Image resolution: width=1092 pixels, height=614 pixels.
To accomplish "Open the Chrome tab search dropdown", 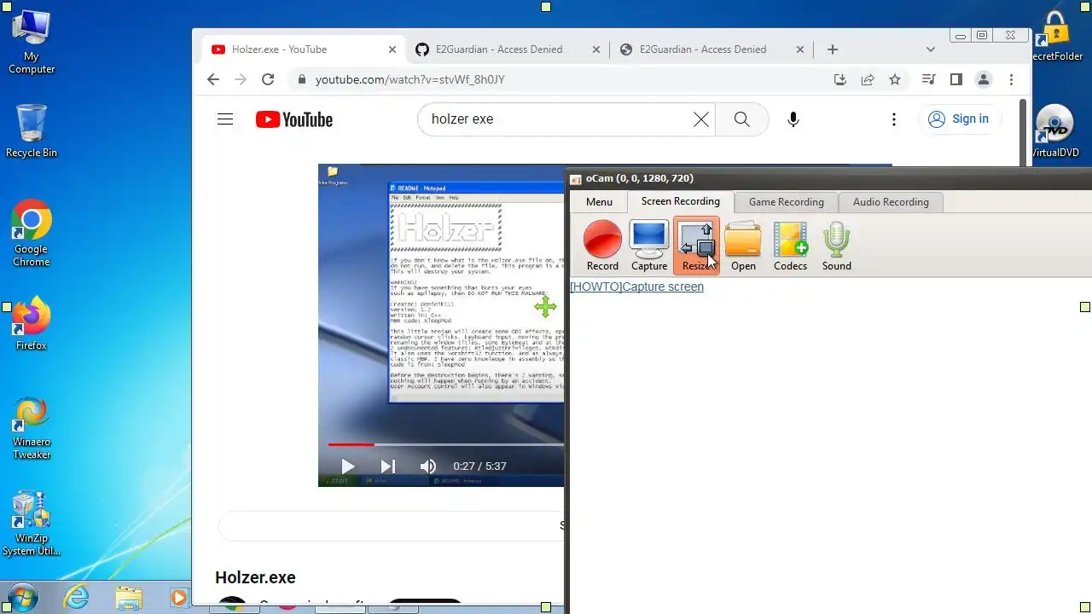I will coord(931,49).
